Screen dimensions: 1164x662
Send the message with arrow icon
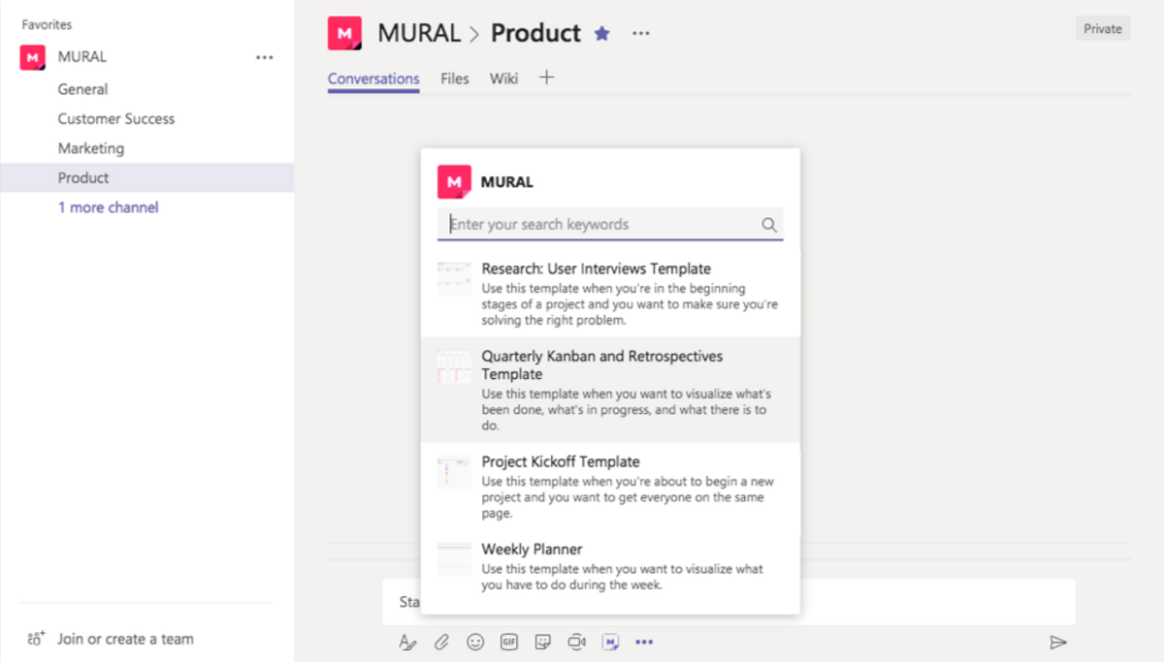pyautogui.click(x=1058, y=642)
